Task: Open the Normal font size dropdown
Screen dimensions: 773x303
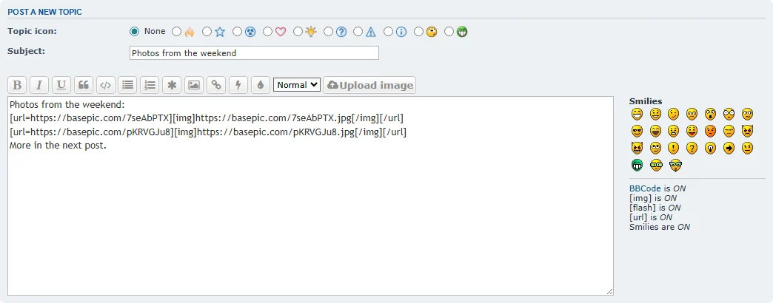Action: coord(297,84)
